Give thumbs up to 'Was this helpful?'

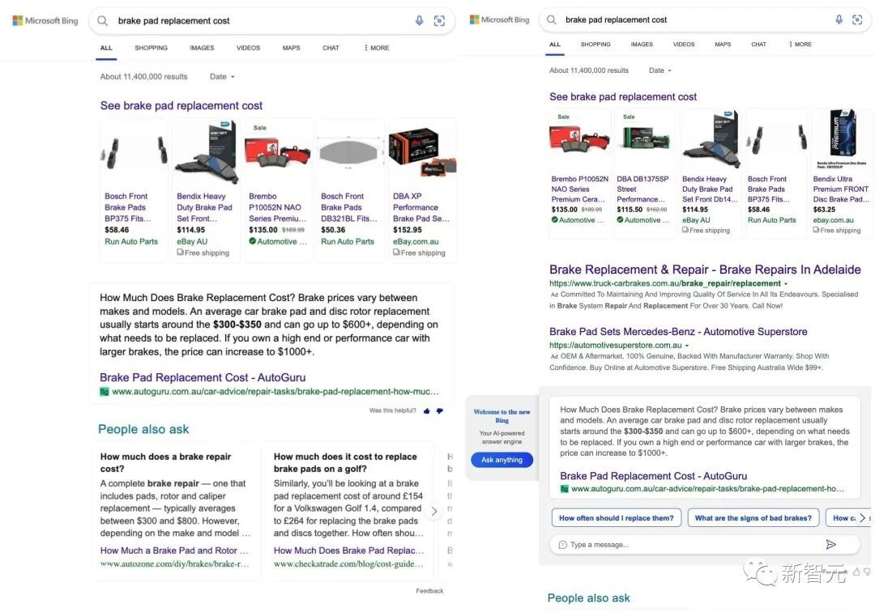click(427, 410)
